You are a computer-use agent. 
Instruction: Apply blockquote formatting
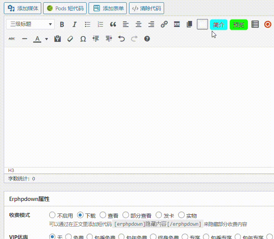coord(113,24)
